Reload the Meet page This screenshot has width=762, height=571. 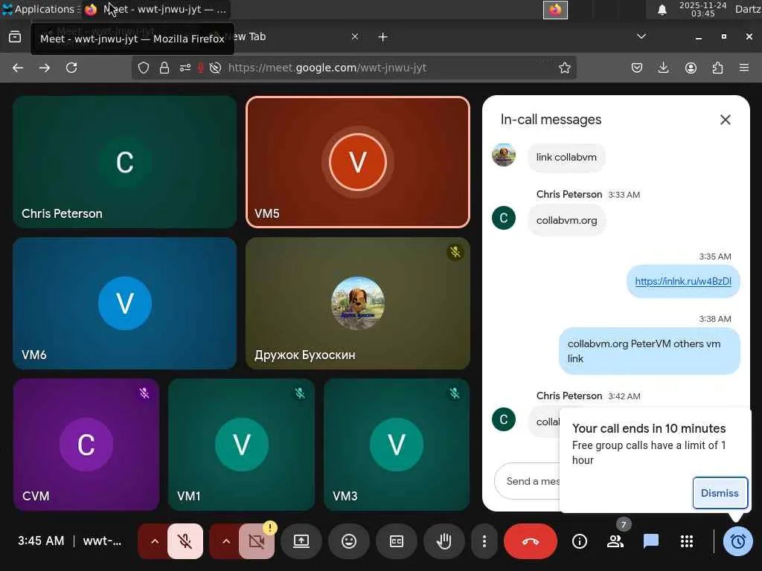pyautogui.click(x=71, y=68)
